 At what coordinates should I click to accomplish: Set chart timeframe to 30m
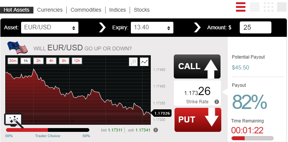click(13, 61)
